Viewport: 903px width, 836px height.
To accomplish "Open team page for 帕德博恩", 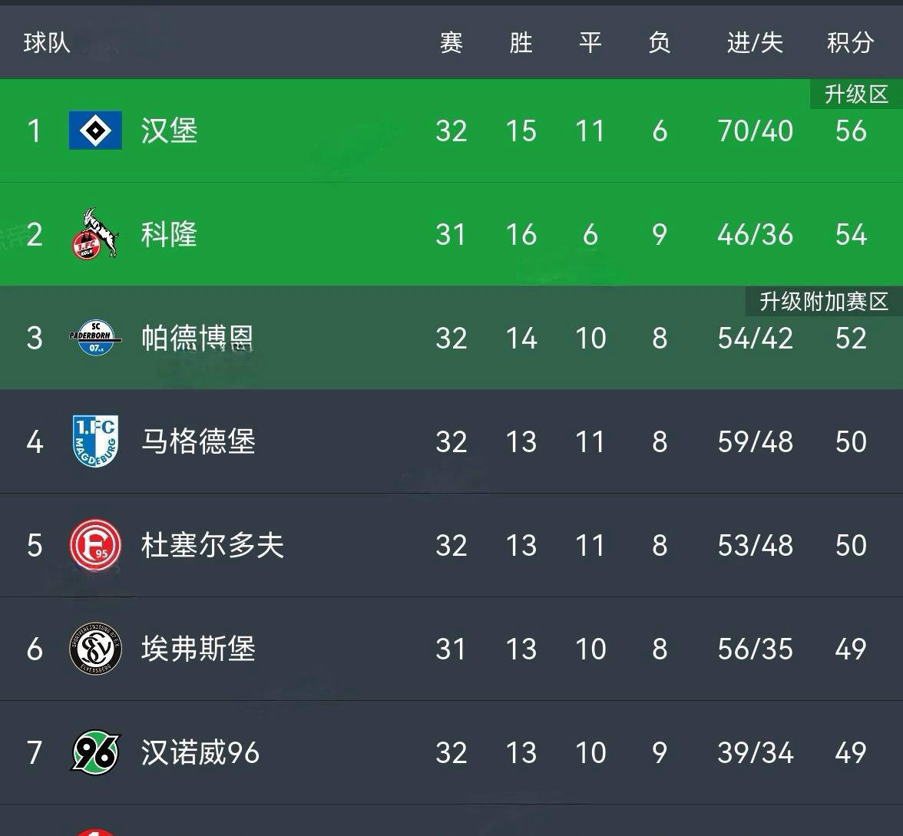I will tap(197, 338).
